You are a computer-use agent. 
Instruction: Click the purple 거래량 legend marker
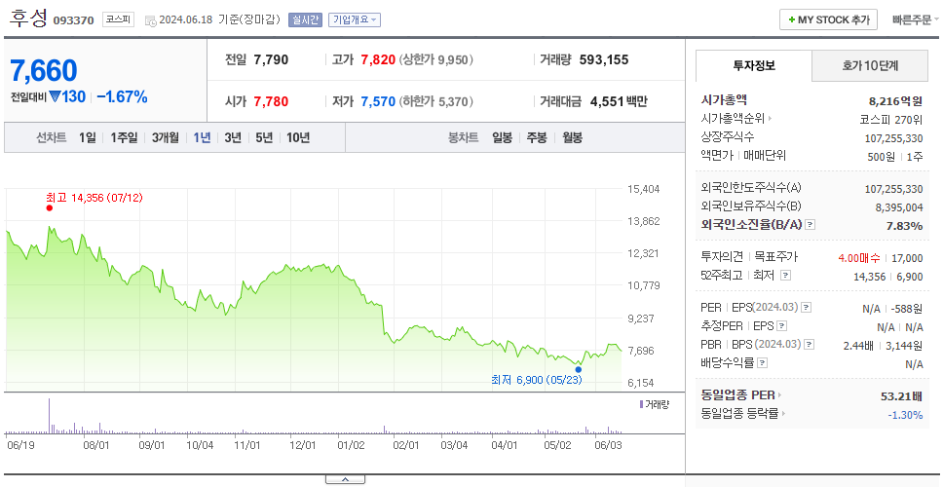tap(641, 404)
